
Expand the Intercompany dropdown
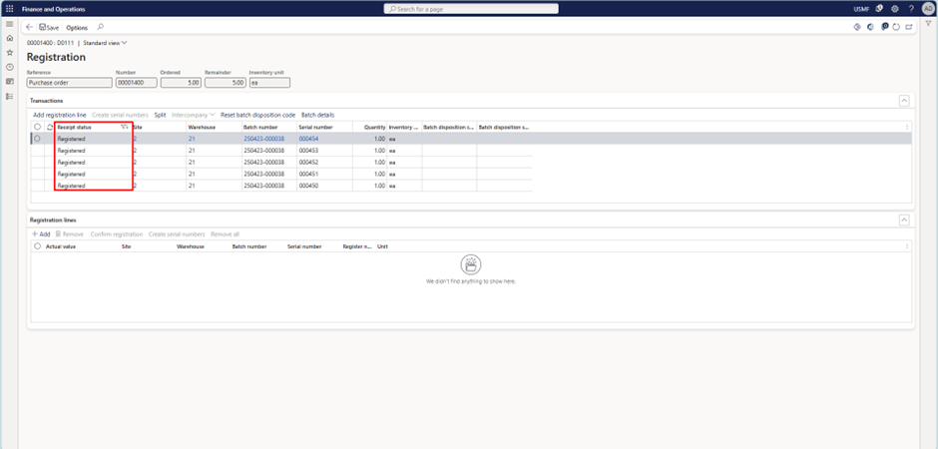[194, 115]
